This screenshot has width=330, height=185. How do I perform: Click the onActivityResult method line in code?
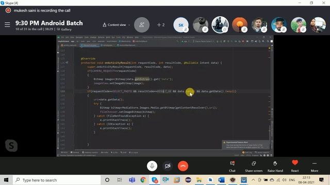pos(151,63)
